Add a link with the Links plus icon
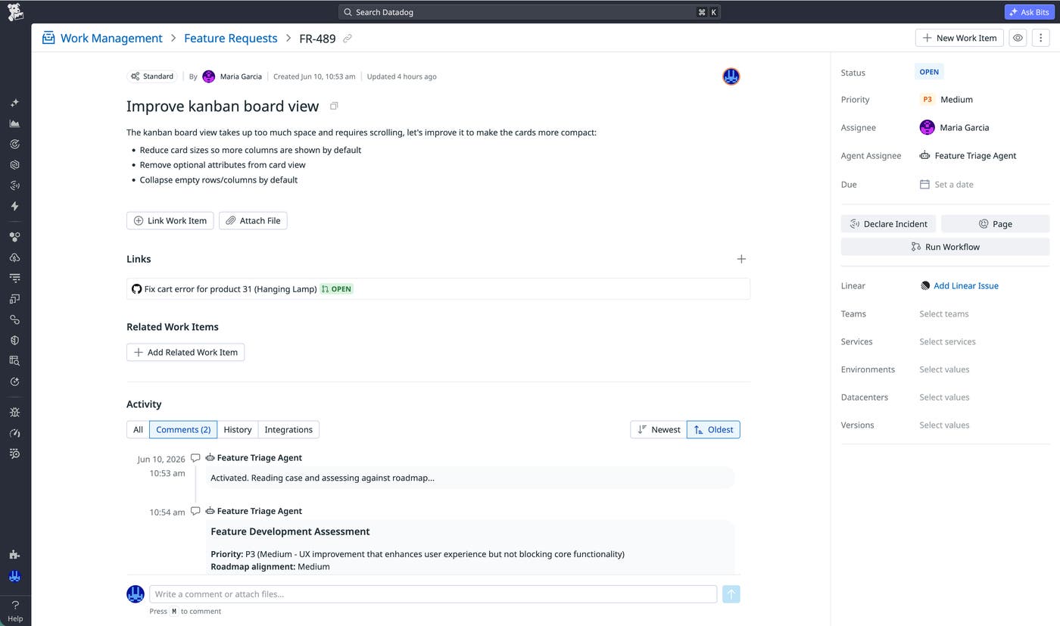Screen dimensions: 1060x626 pyautogui.click(x=741, y=259)
